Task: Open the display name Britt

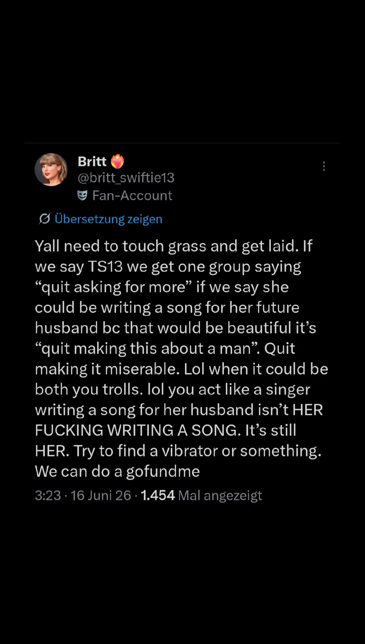Action: (92, 161)
